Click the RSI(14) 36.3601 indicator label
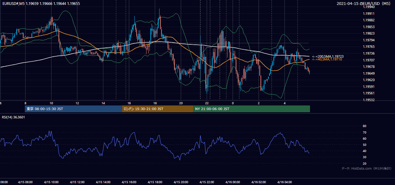The width and height of the screenshot is (395, 185). [14, 117]
